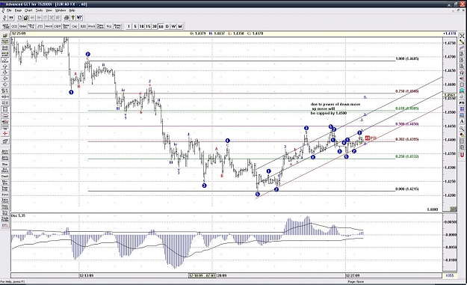This screenshot has height=285, width=467.
Task: Select the 5-minute timeframe button
Action: click(x=135, y=26)
